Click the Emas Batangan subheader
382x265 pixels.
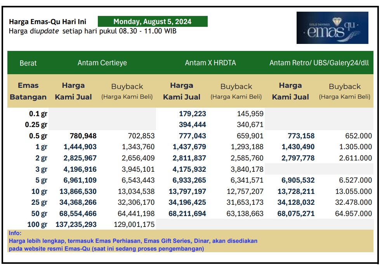pyautogui.click(x=28, y=91)
